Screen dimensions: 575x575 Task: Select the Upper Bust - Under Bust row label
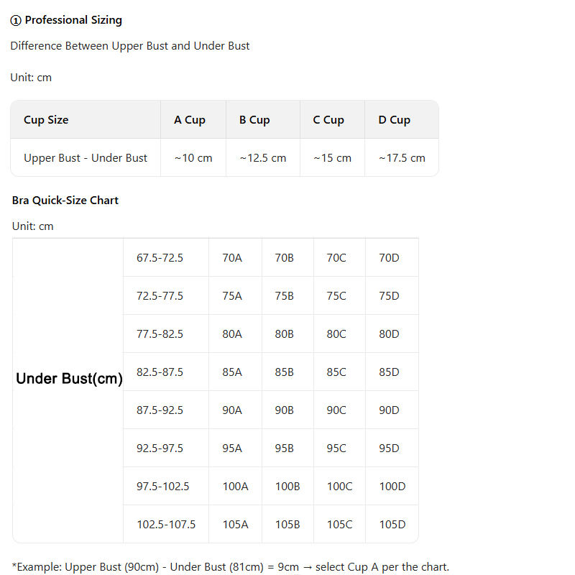click(x=86, y=158)
